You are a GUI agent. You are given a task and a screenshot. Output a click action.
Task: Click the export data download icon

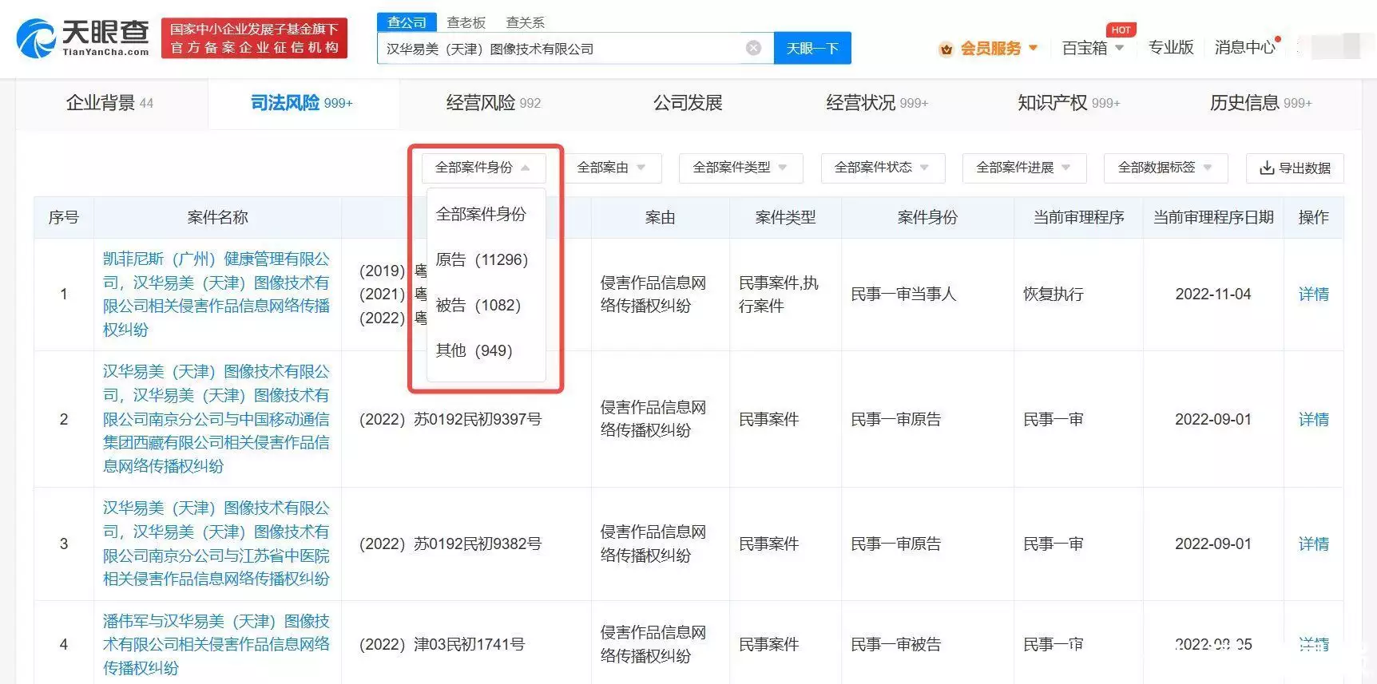coord(1267,168)
